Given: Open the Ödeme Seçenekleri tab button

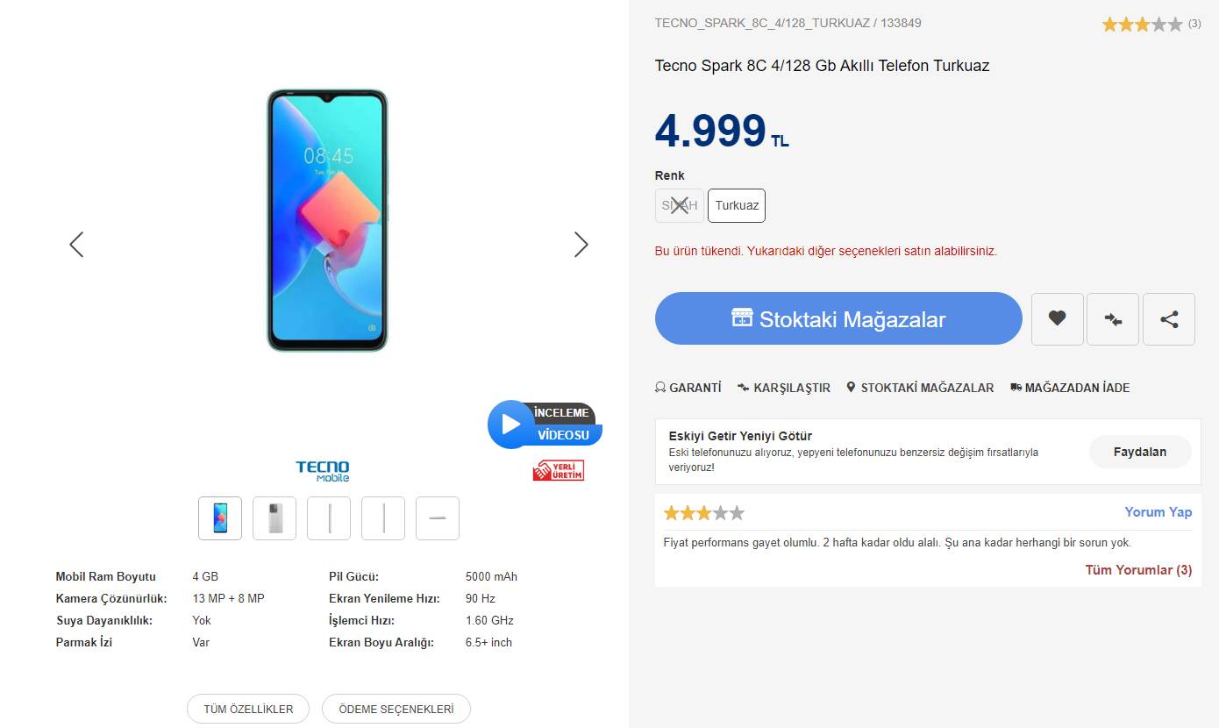Looking at the screenshot, I should point(396,709).
